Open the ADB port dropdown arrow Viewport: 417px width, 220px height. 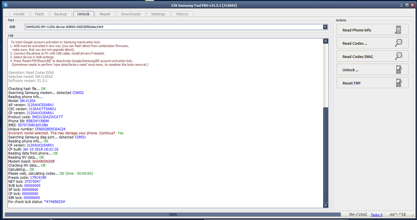coord(325,27)
